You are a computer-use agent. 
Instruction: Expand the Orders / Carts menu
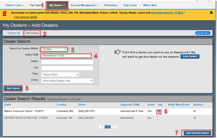click(x=15, y=5)
